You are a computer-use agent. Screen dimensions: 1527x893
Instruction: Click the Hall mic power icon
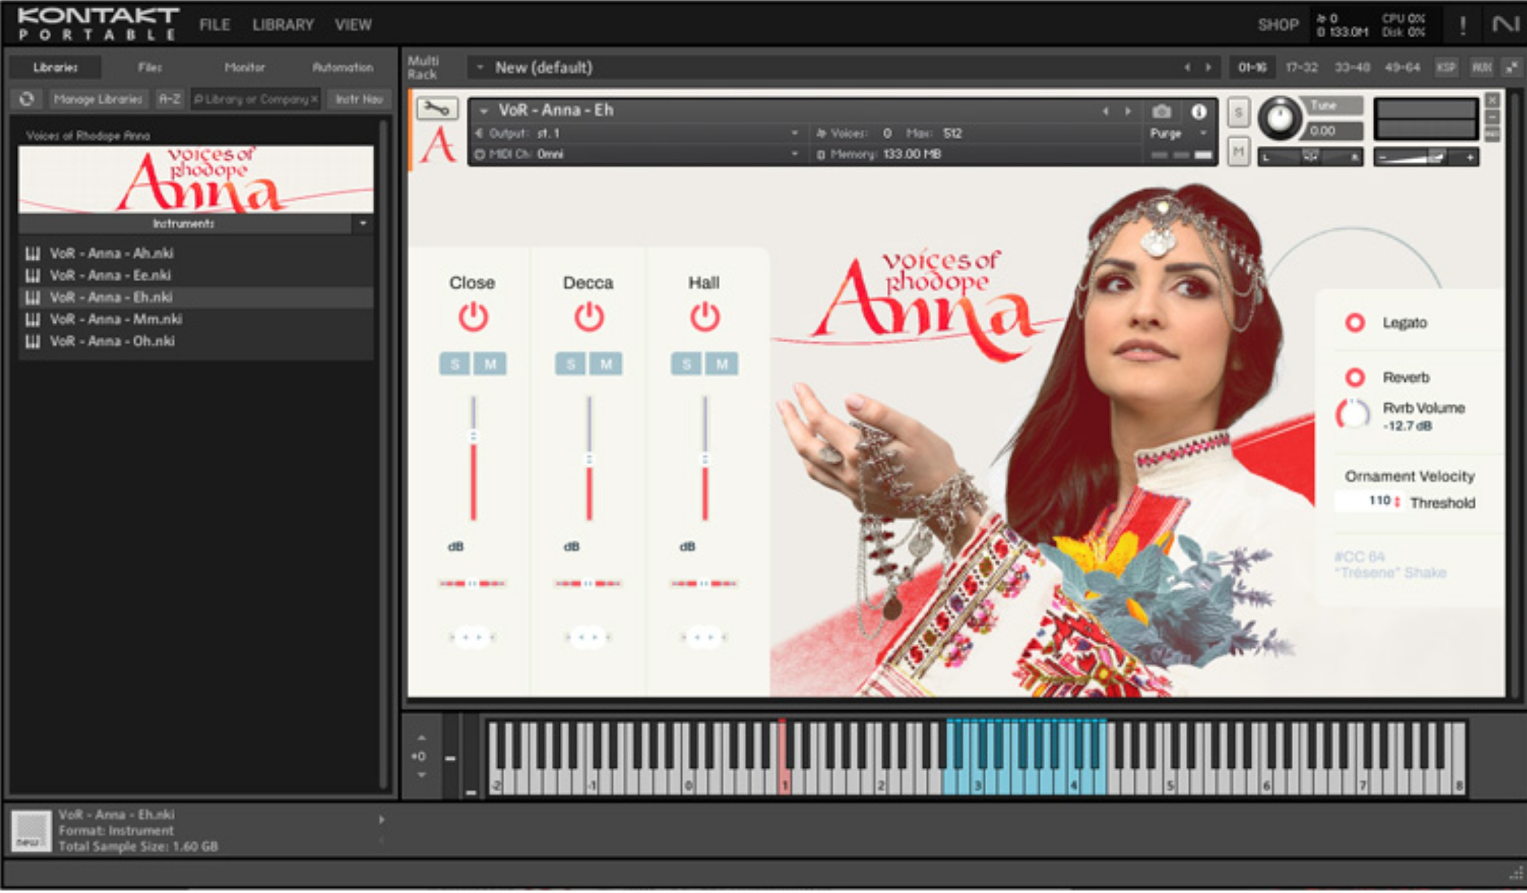[705, 317]
